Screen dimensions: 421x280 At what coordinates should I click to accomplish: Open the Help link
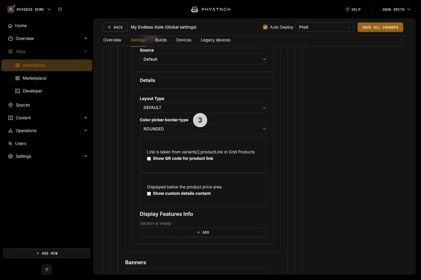[x=353, y=9]
